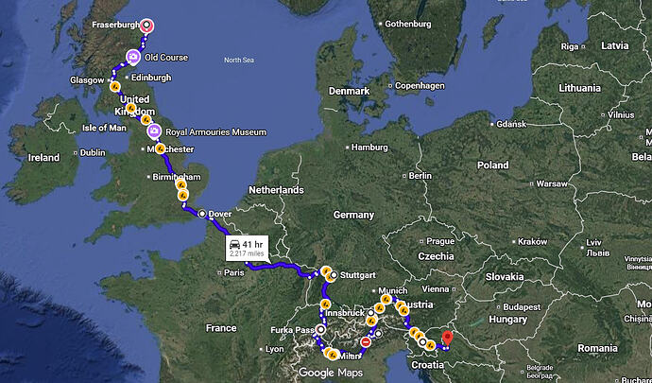Select the Dover town label
The width and height of the screenshot is (652, 383).
[219, 214]
